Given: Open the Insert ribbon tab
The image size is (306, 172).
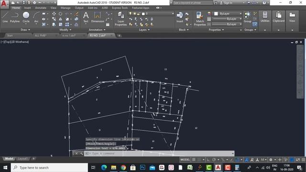Looking at the screenshot, I should pyautogui.click(x=27, y=8).
